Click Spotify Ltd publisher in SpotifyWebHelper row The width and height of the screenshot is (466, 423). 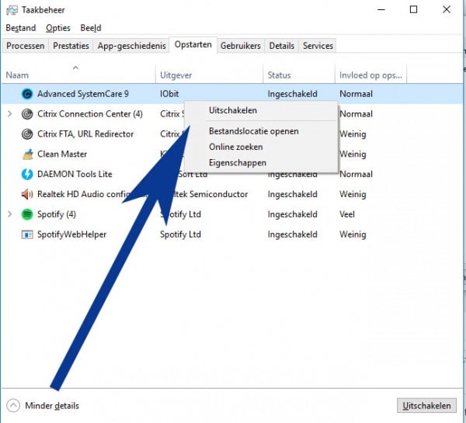(180, 234)
